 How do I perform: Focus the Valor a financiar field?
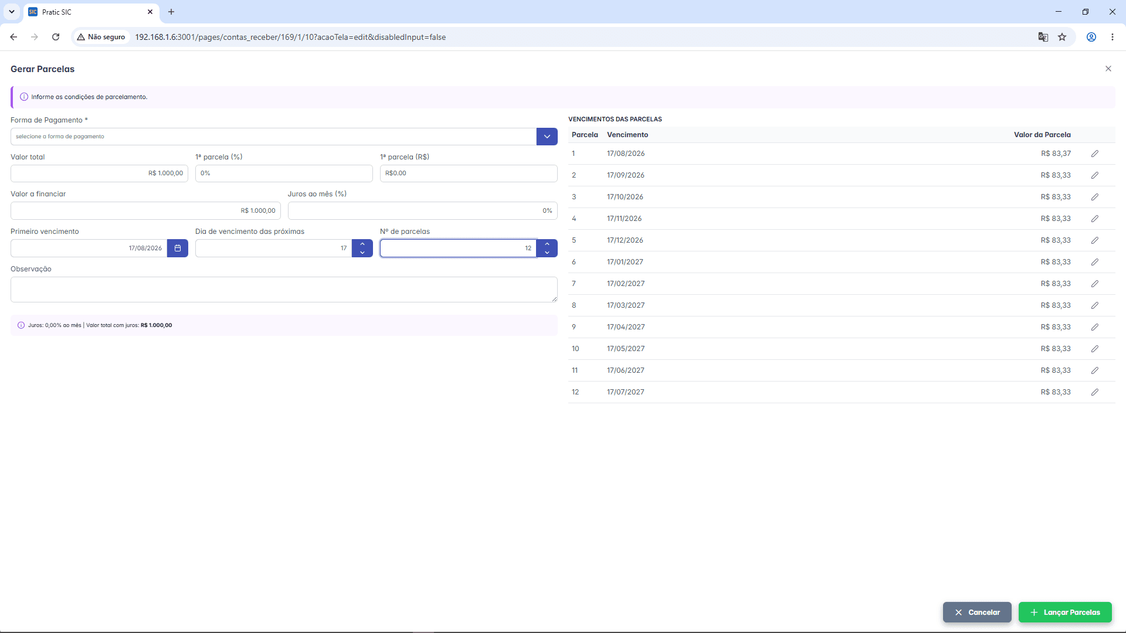(x=145, y=211)
